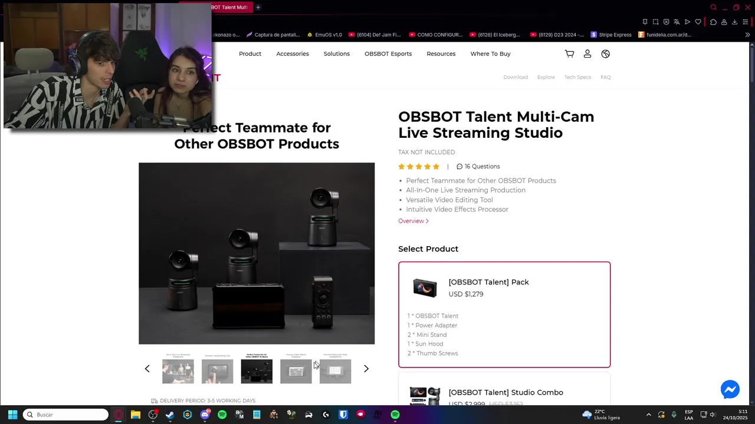
Task: Click the translate page icon
Action: tap(677, 22)
